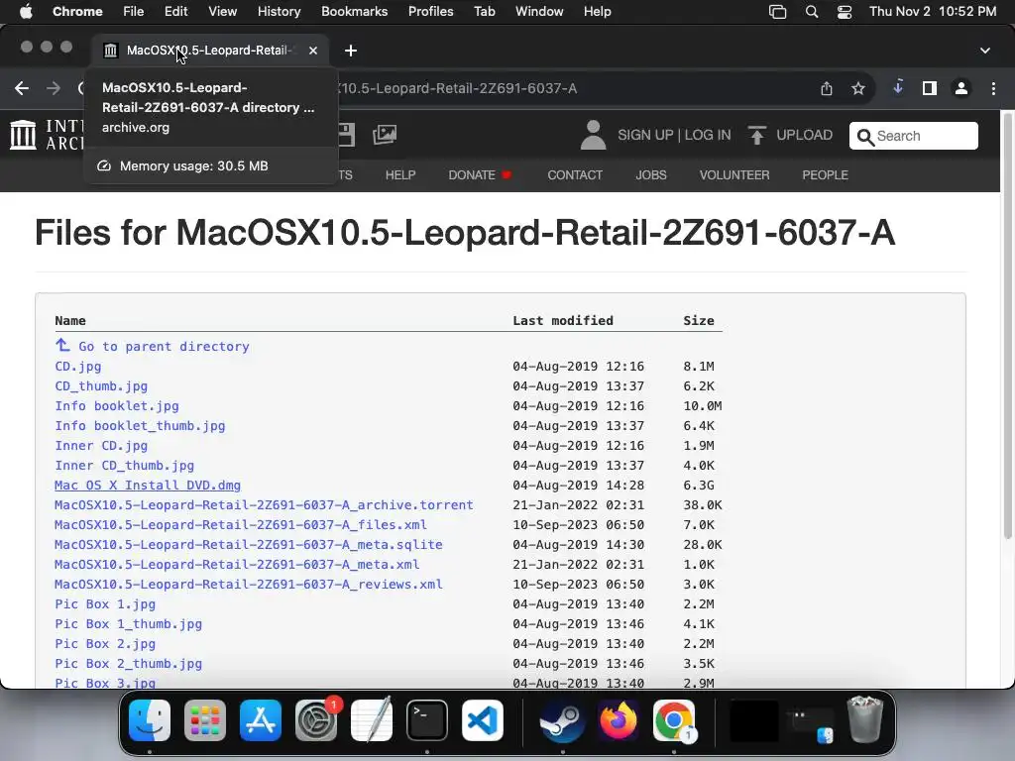Open Pic Box 1.jpg link
This screenshot has width=1015, height=761.
tap(105, 604)
